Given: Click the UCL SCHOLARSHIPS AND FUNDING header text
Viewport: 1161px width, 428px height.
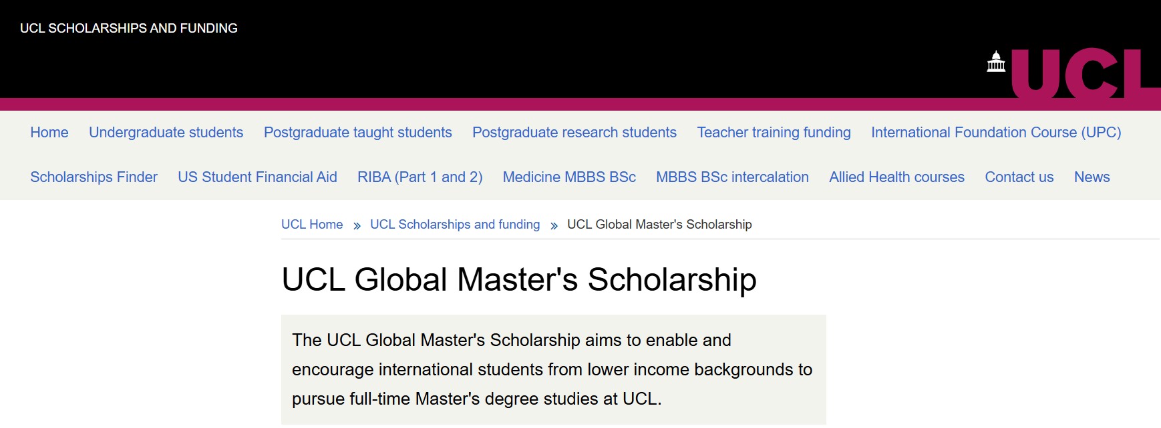Looking at the screenshot, I should tap(130, 27).
